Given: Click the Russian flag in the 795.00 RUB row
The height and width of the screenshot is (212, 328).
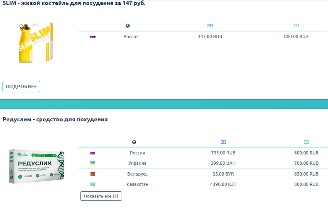Looking at the screenshot, I should click(92, 153).
